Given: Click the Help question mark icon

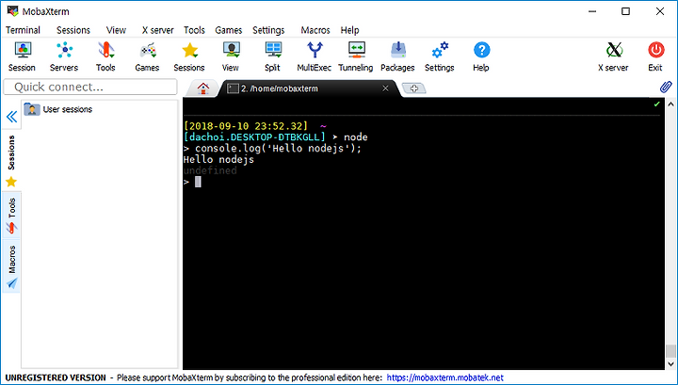Looking at the screenshot, I should coord(481,56).
